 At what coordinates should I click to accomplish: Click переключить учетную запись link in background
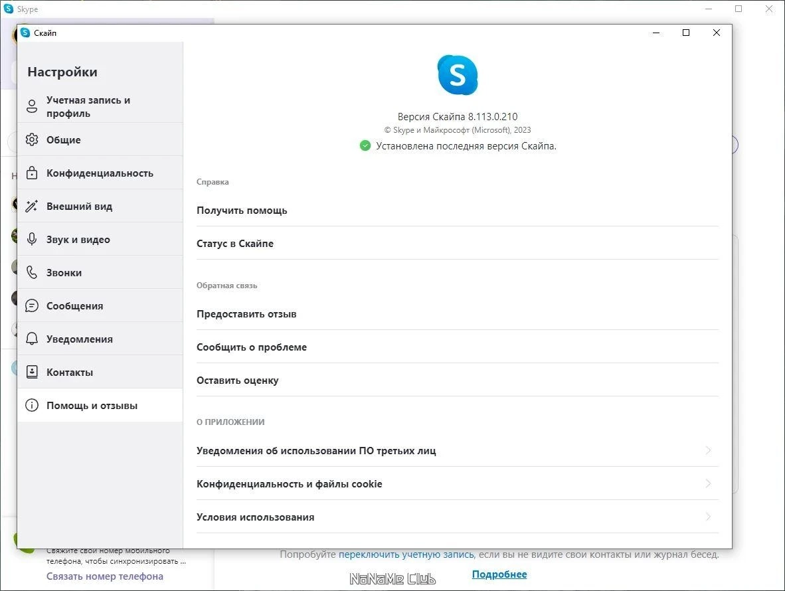tap(406, 554)
